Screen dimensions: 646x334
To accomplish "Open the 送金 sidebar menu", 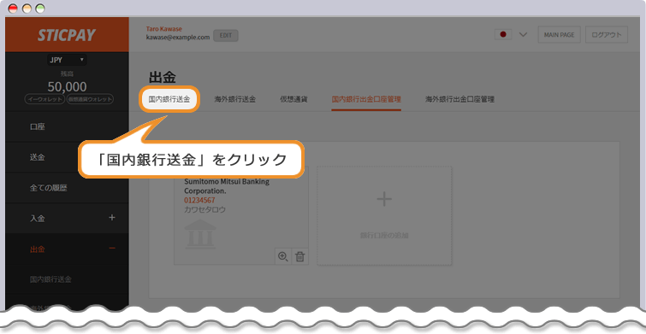I will tap(67, 157).
